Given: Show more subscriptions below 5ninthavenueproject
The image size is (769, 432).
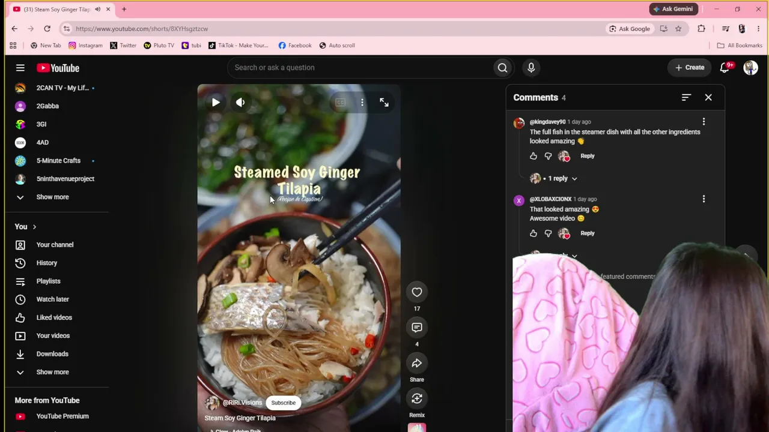Looking at the screenshot, I should pos(53,197).
